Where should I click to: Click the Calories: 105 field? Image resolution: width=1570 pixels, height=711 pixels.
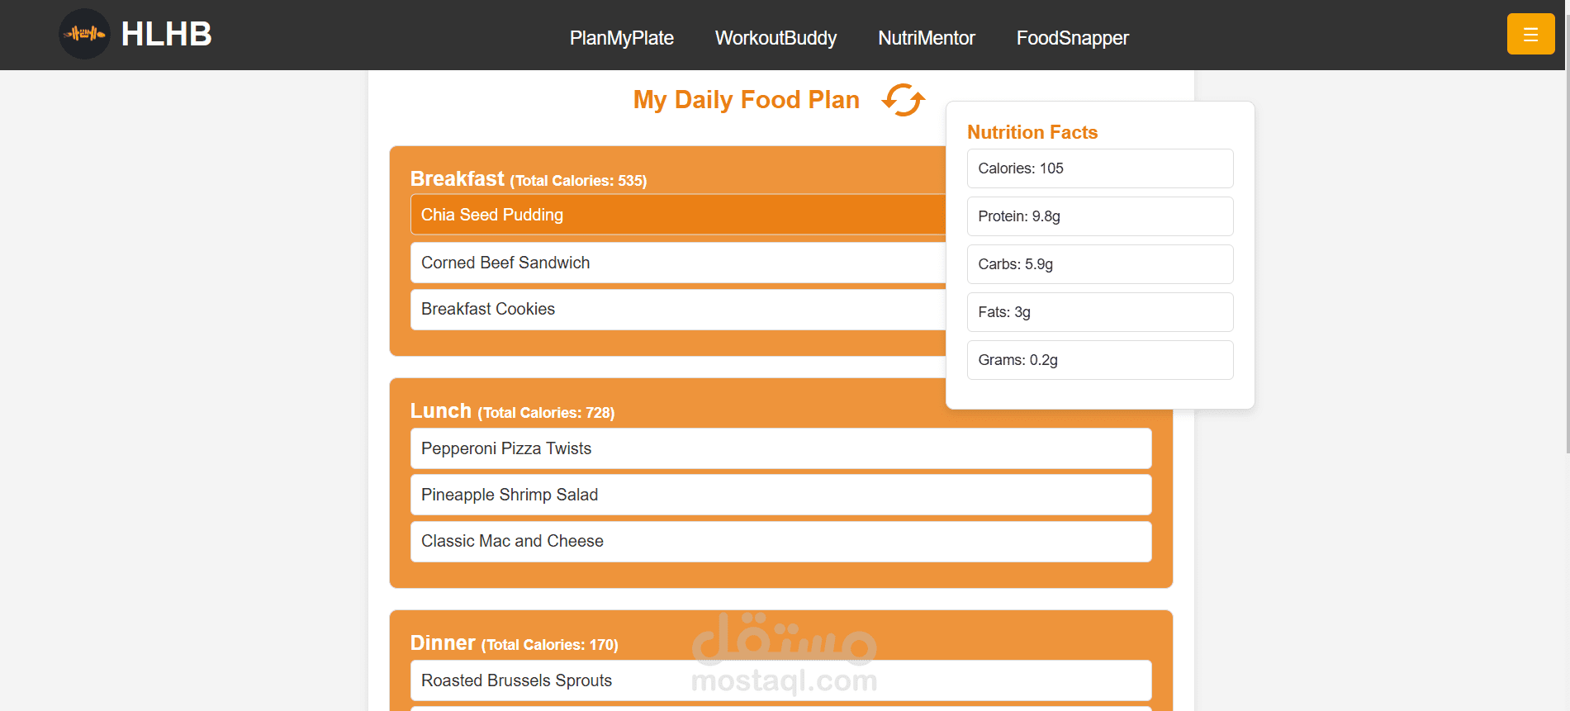(x=1099, y=168)
